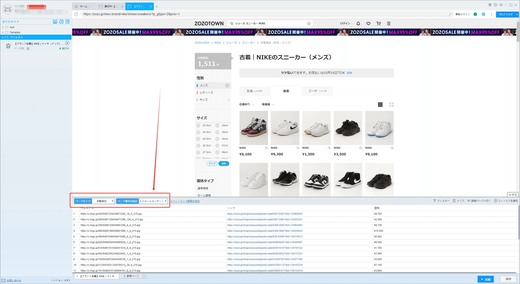Select the 24cm size checkbox

(218, 125)
